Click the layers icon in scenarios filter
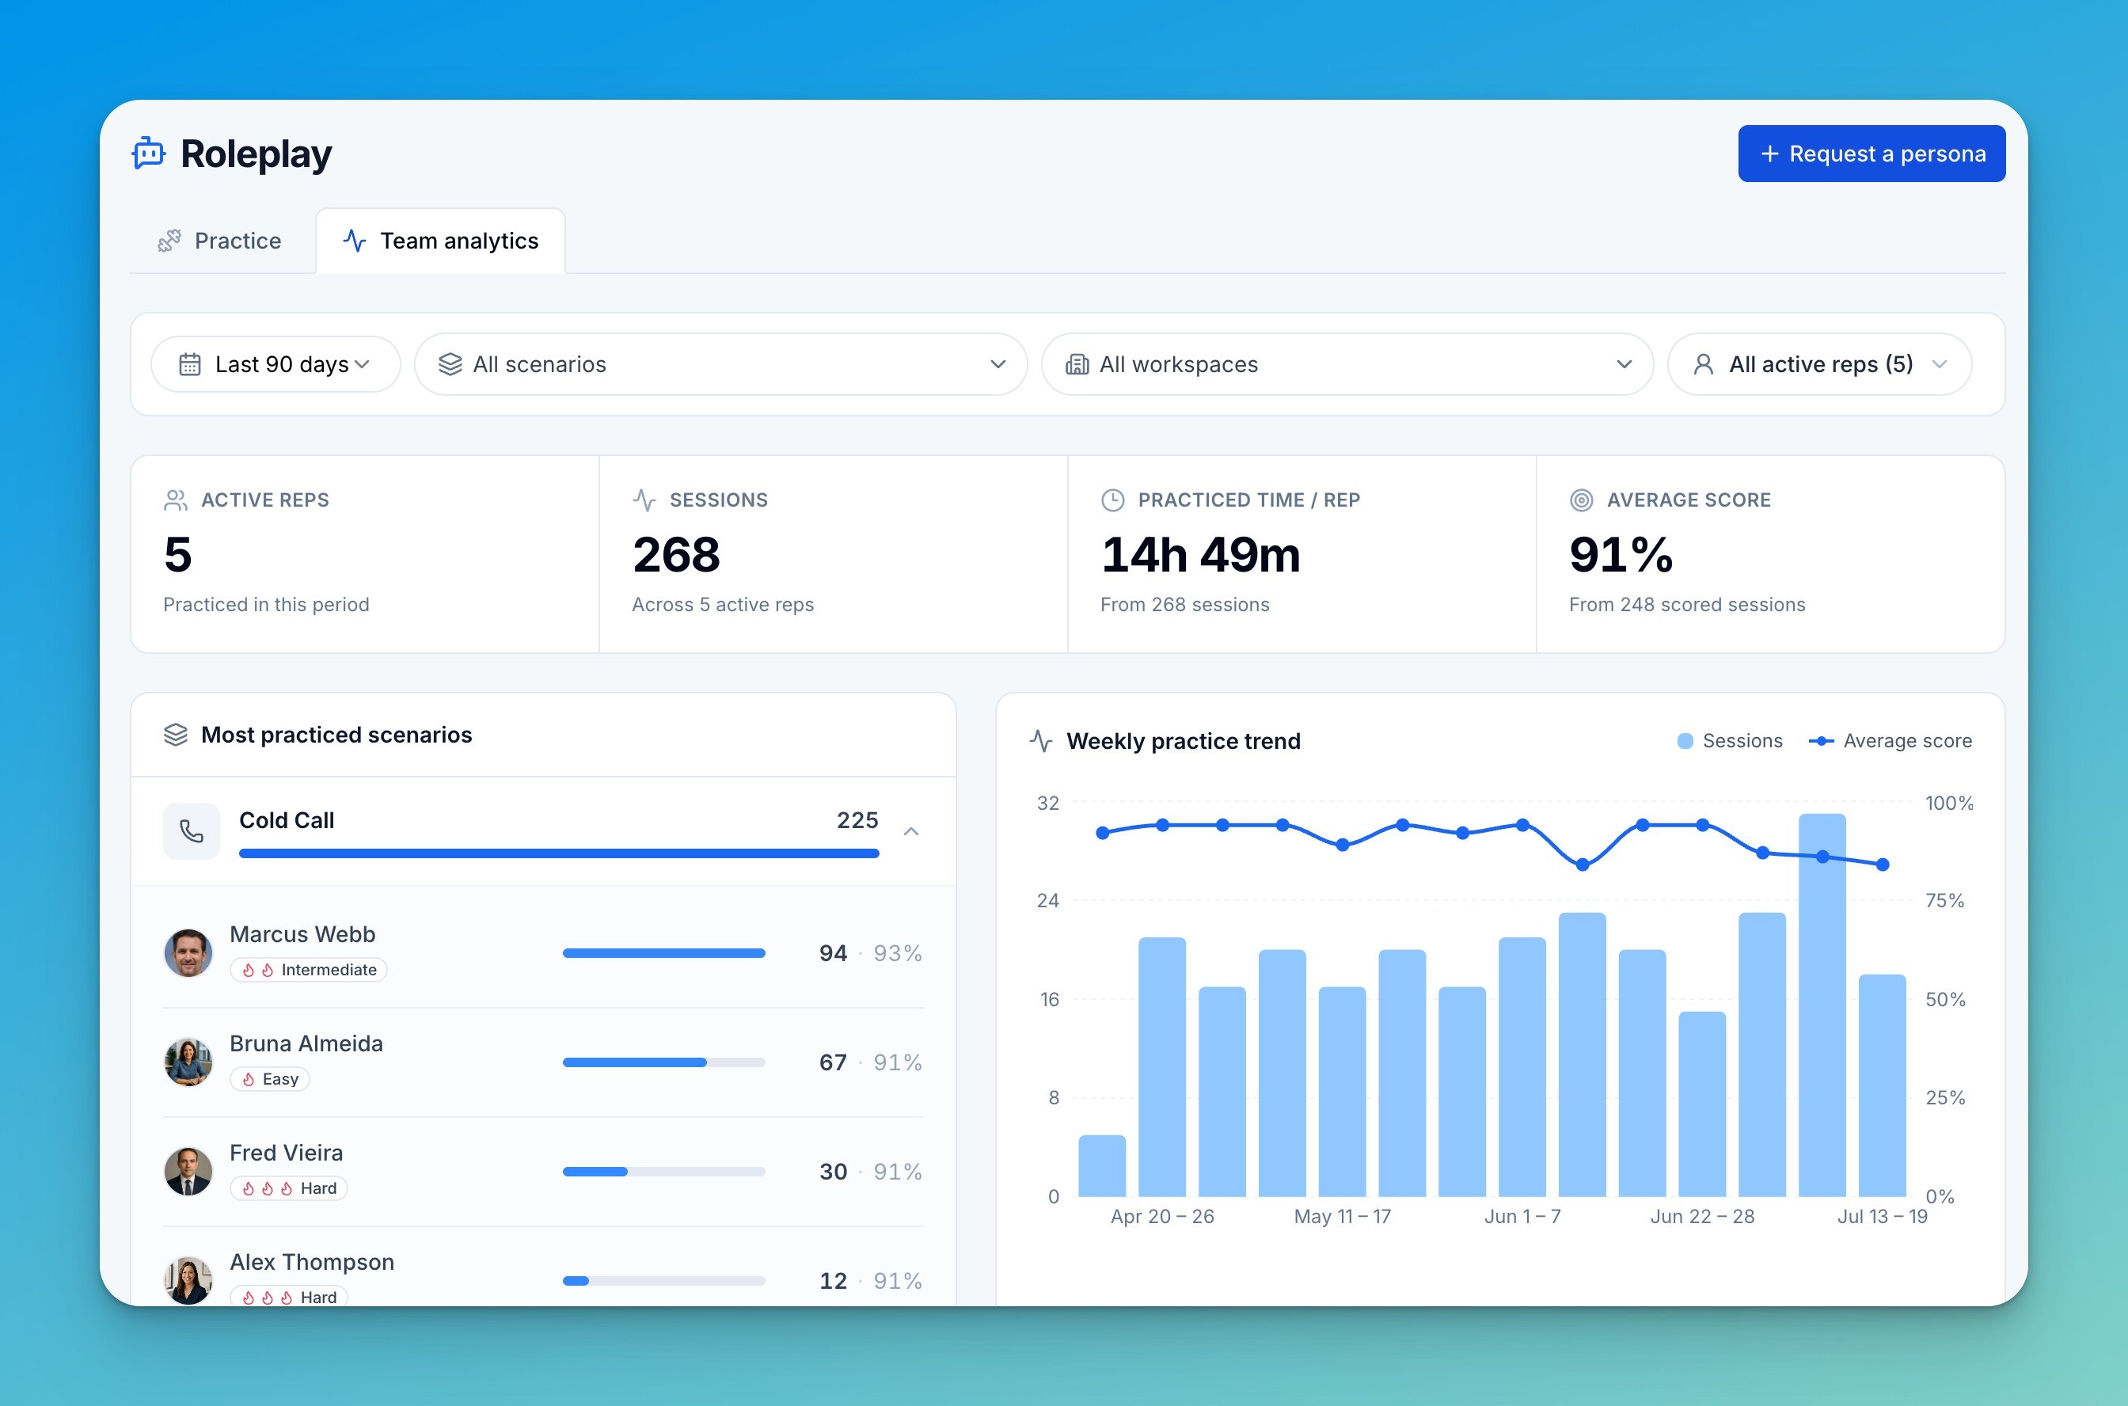 click(450, 364)
